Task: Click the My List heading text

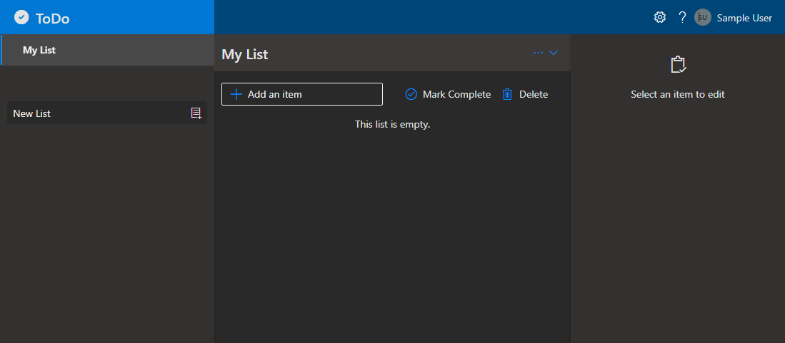Action: [x=245, y=54]
